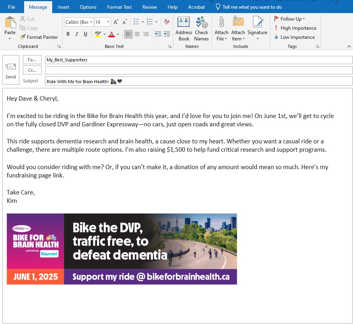This screenshot has height=324, width=353.
Task: Click the Copy button
Action: point(28,28)
